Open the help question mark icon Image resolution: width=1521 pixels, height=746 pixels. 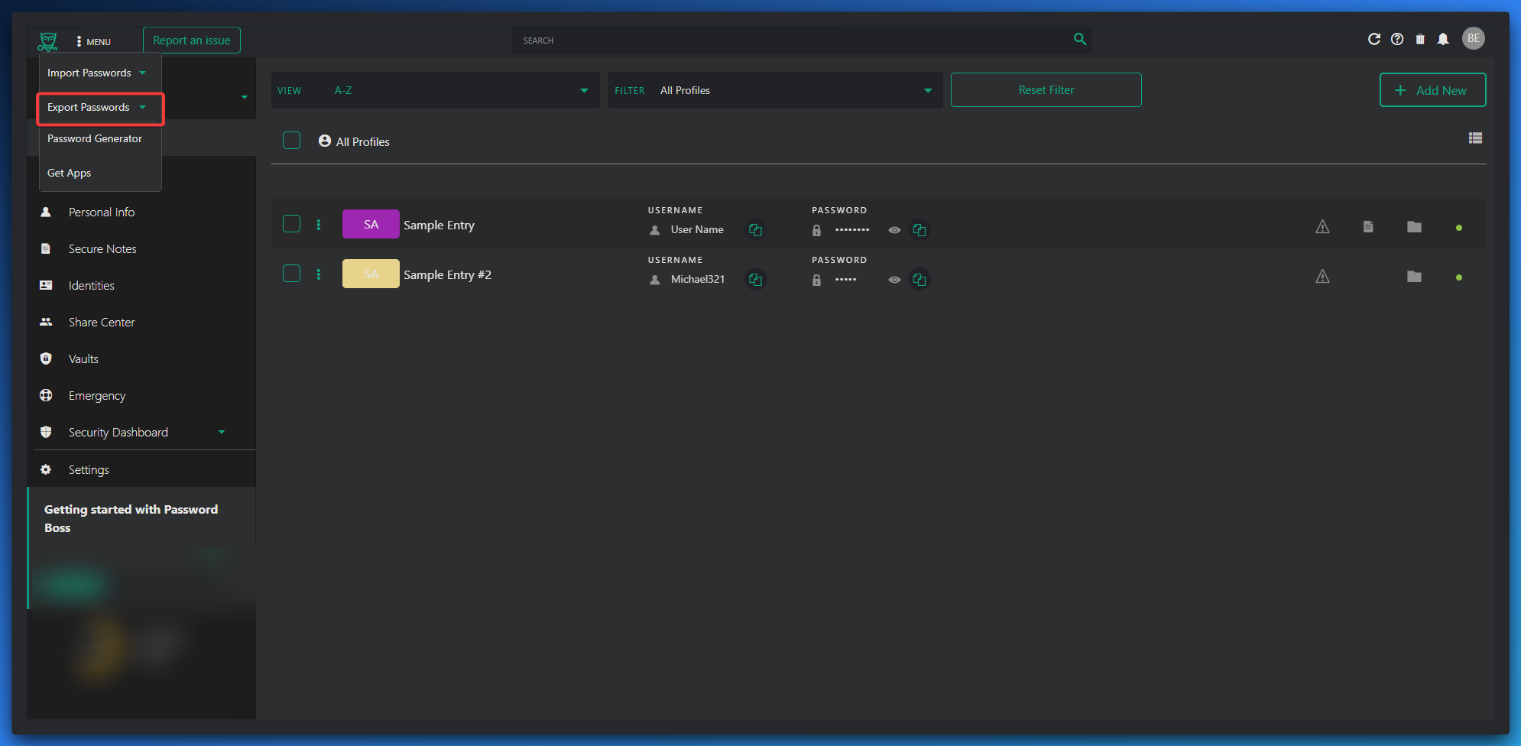(1397, 39)
